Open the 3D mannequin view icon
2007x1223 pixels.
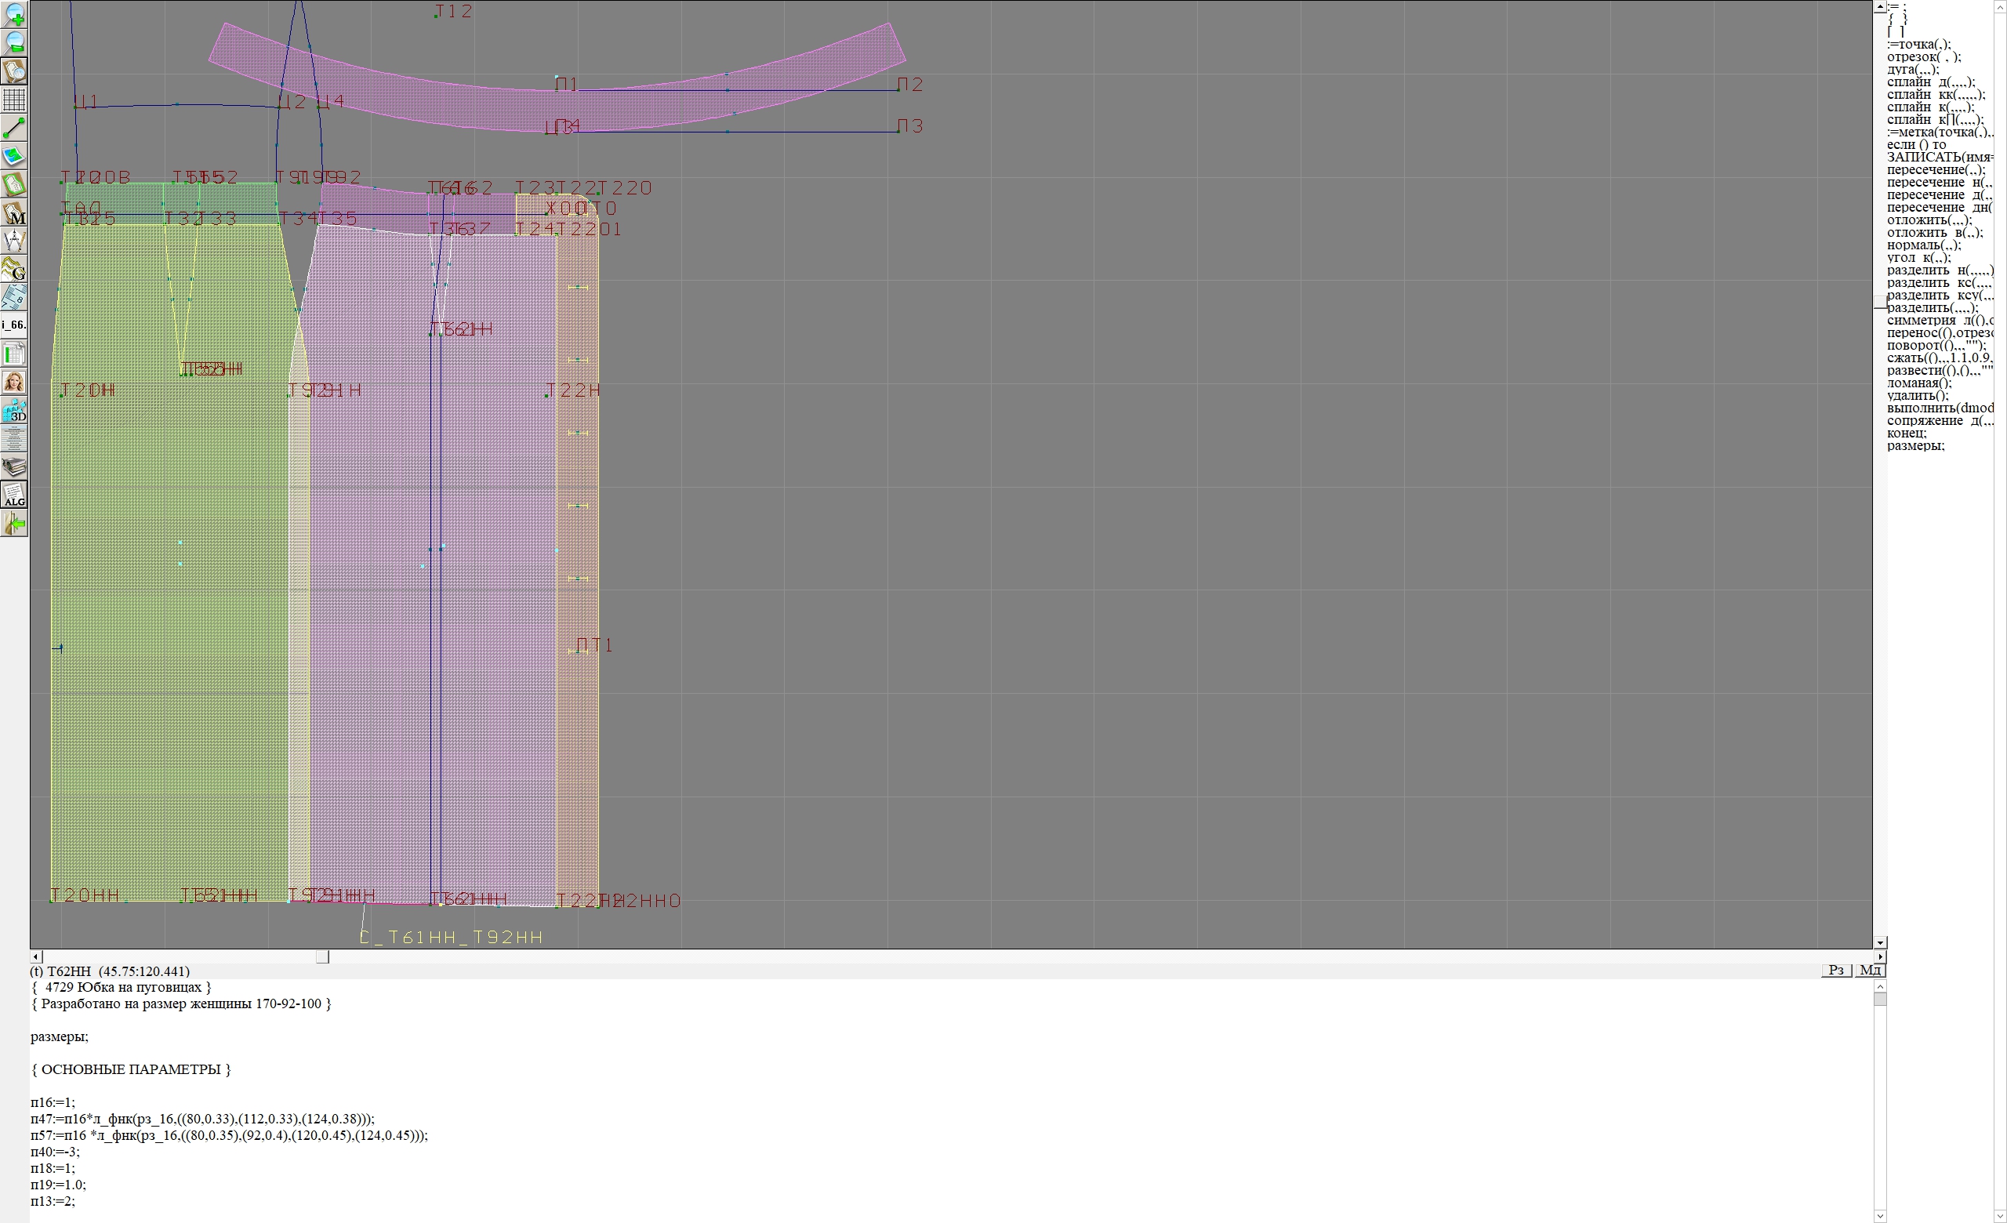click(x=14, y=410)
